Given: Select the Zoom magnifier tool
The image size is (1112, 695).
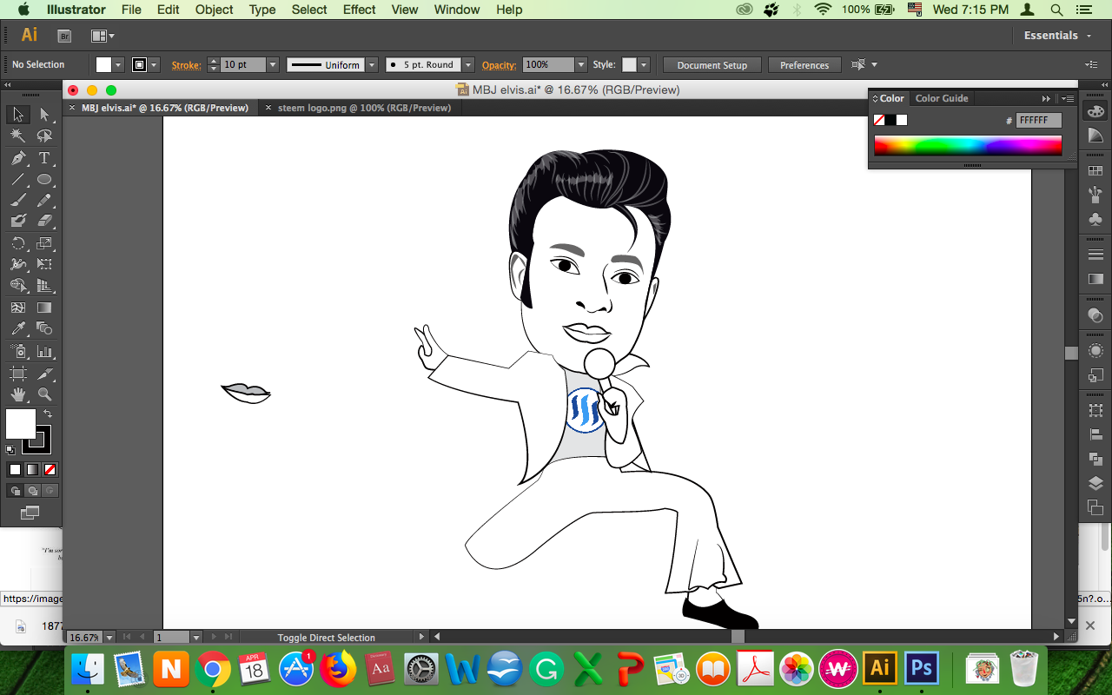Looking at the screenshot, I should pyautogui.click(x=44, y=395).
